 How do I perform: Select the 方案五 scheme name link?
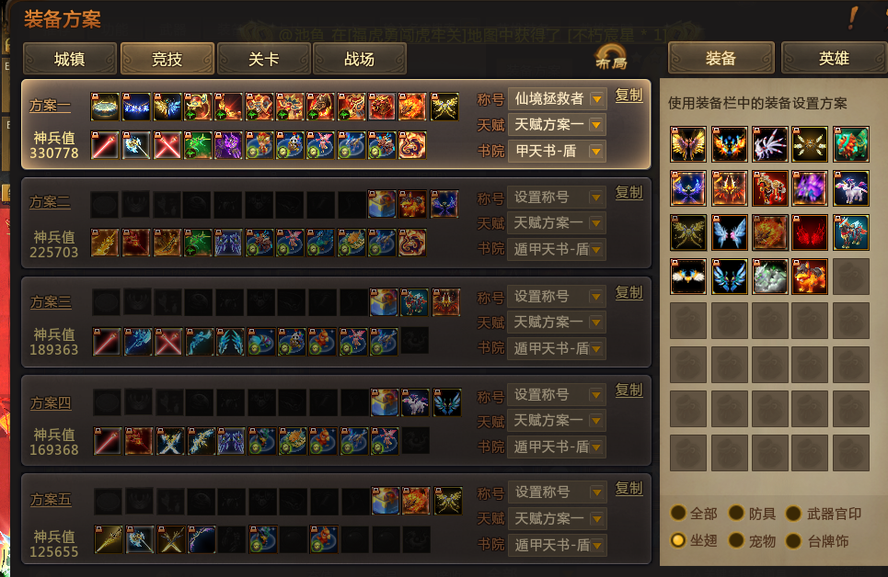tap(51, 500)
